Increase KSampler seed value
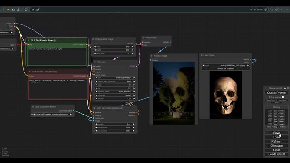Viewport: 290px width, 163px height. point(134,78)
